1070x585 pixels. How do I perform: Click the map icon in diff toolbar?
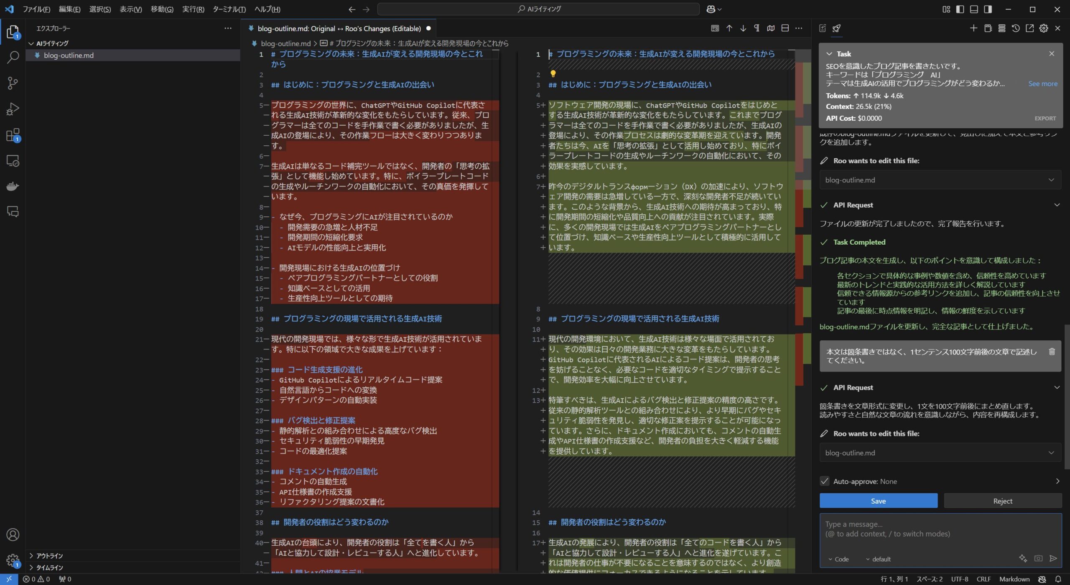771,28
